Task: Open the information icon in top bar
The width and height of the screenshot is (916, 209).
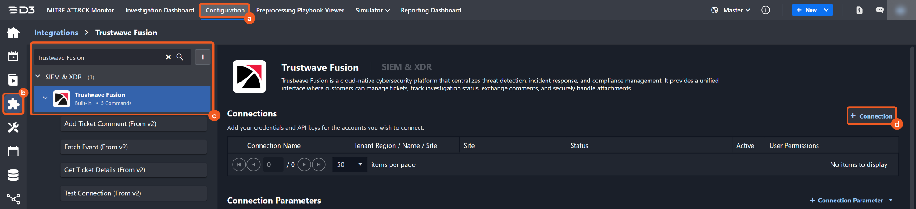Action: (x=766, y=10)
